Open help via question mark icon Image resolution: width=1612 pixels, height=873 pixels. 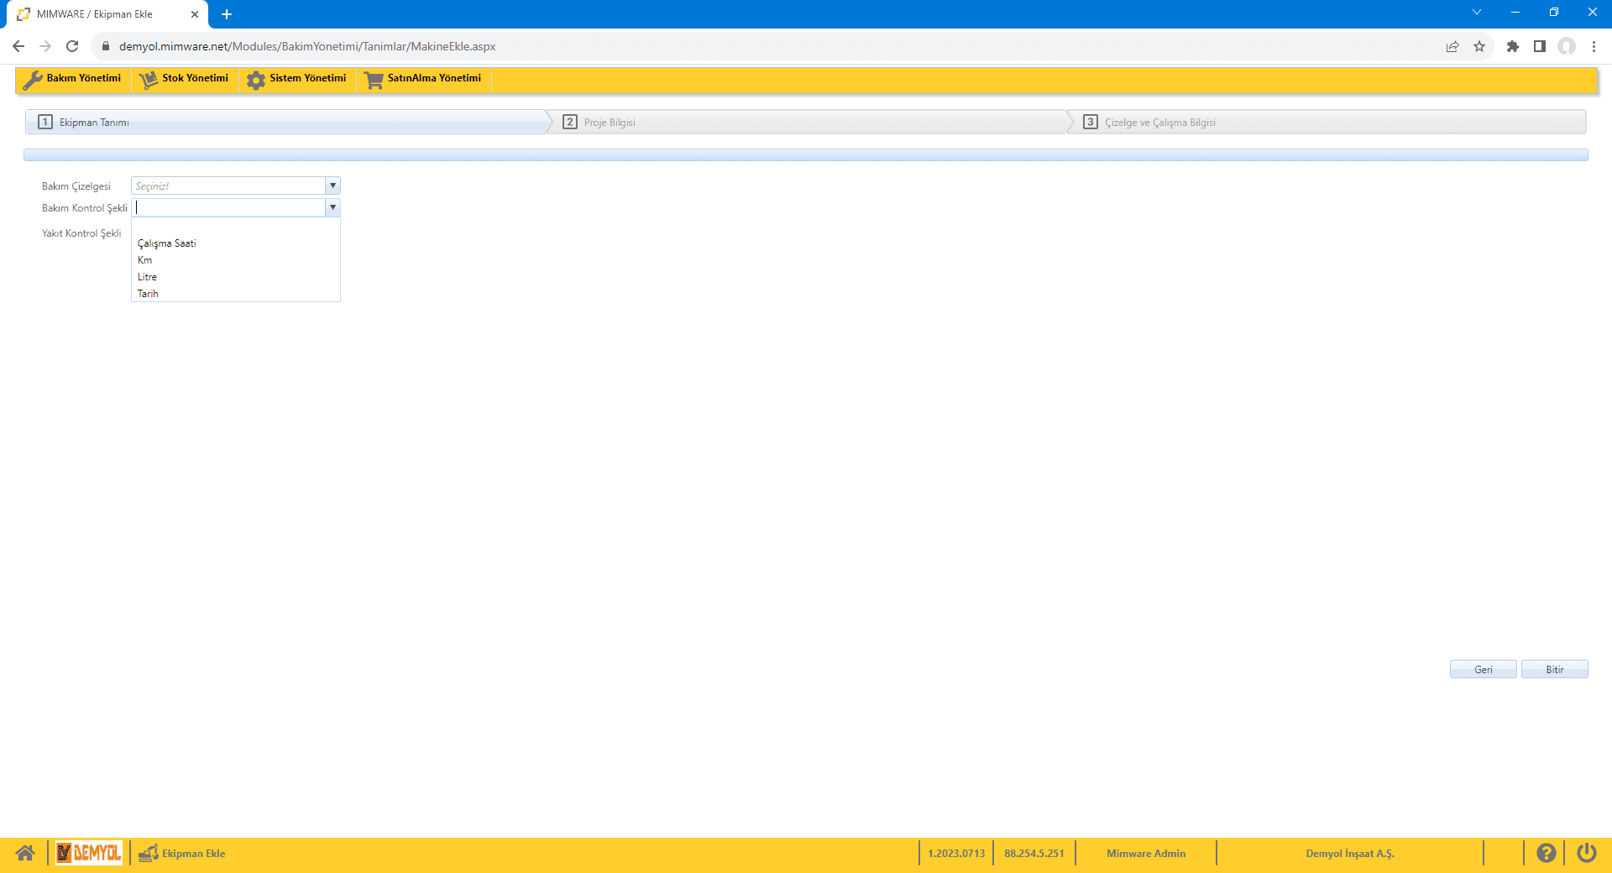coord(1546,853)
